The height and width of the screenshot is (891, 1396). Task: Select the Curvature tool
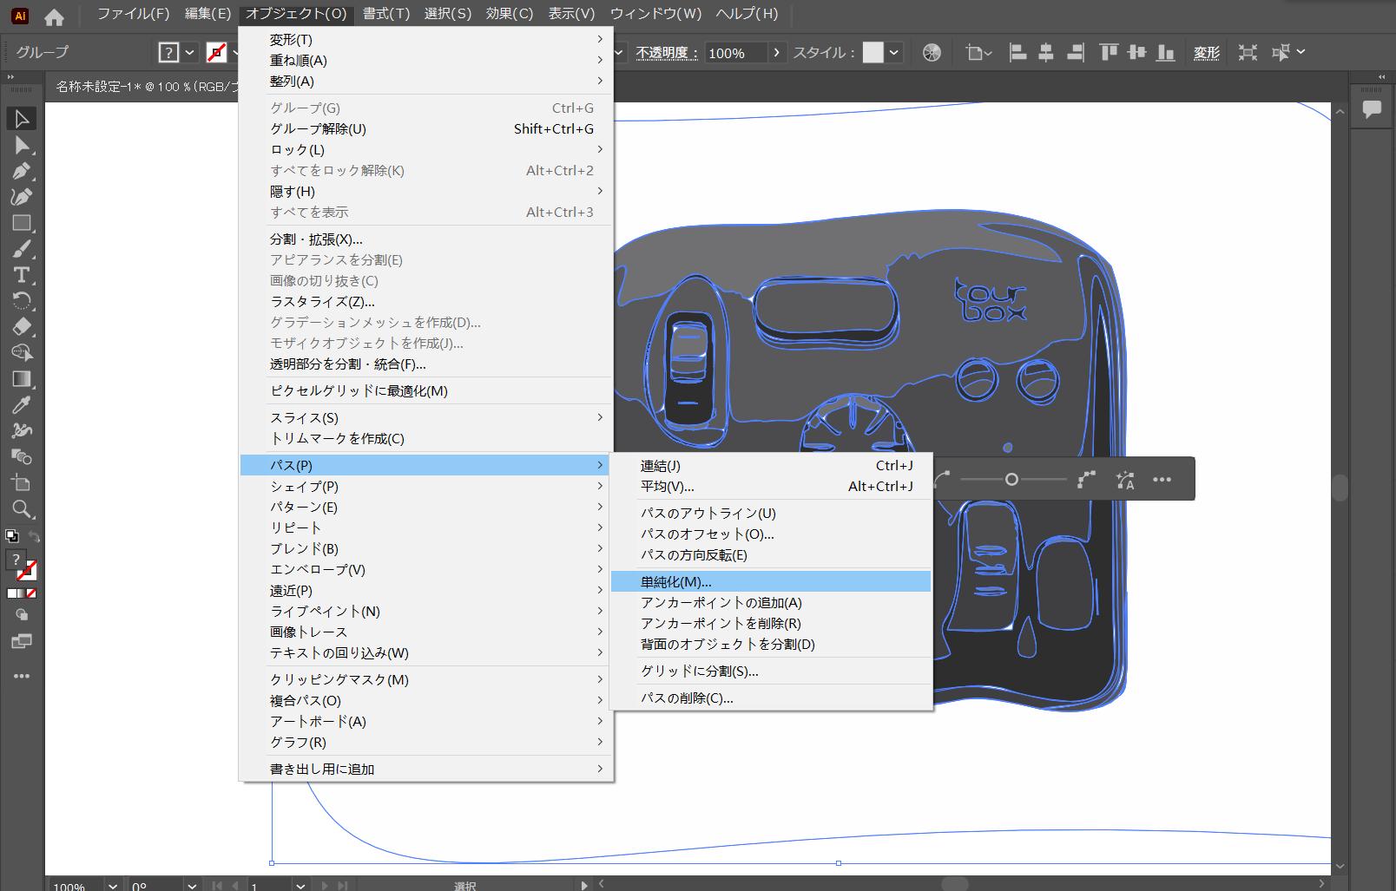[22, 197]
